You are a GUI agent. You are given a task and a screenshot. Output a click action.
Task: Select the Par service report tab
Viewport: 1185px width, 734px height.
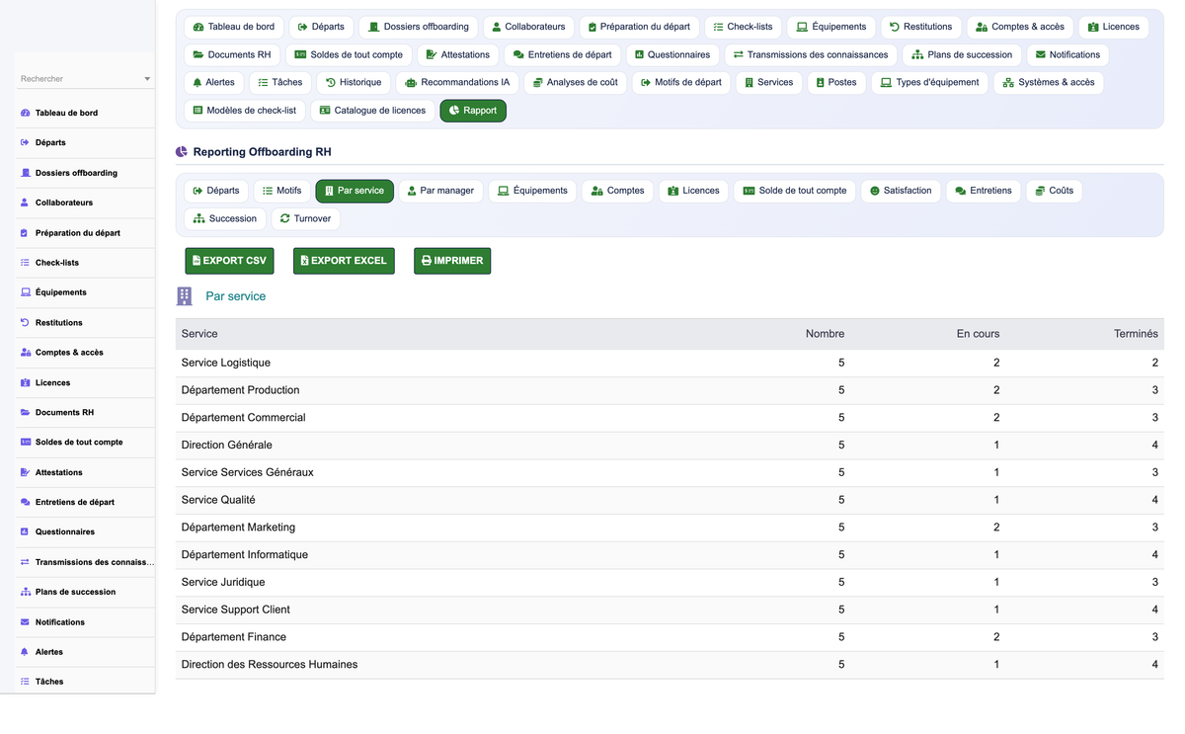(355, 191)
